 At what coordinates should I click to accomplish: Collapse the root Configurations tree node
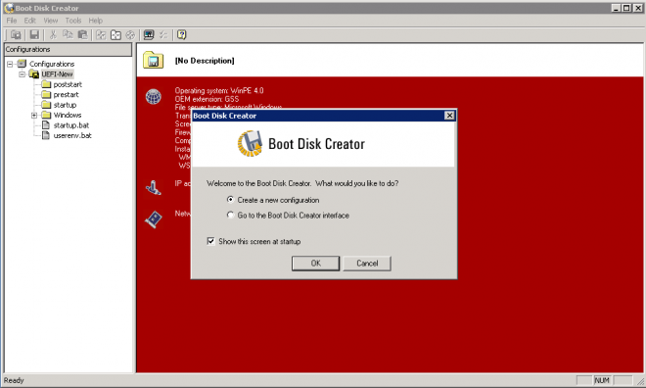pyautogui.click(x=11, y=64)
